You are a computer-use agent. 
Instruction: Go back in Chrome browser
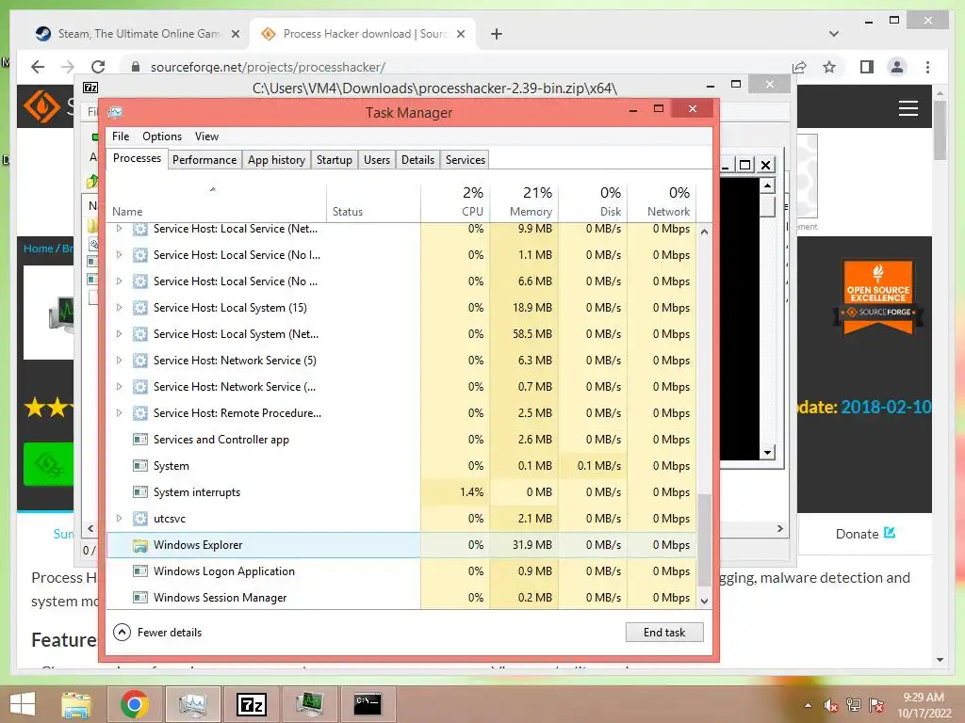point(38,67)
